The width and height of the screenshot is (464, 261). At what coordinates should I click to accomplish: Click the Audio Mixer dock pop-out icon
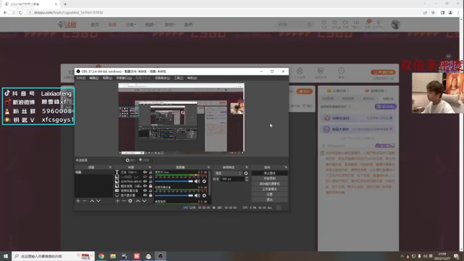208,167
